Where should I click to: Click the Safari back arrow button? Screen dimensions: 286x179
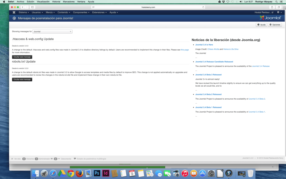[x=23, y=7]
